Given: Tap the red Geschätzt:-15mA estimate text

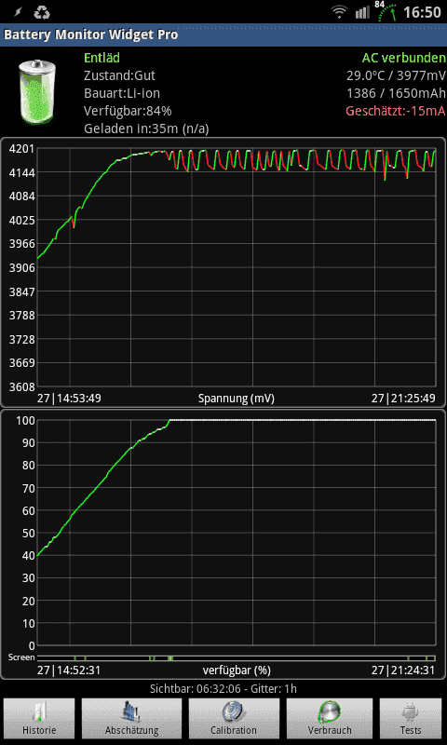Looking at the screenshot, I should pos(396,111).
